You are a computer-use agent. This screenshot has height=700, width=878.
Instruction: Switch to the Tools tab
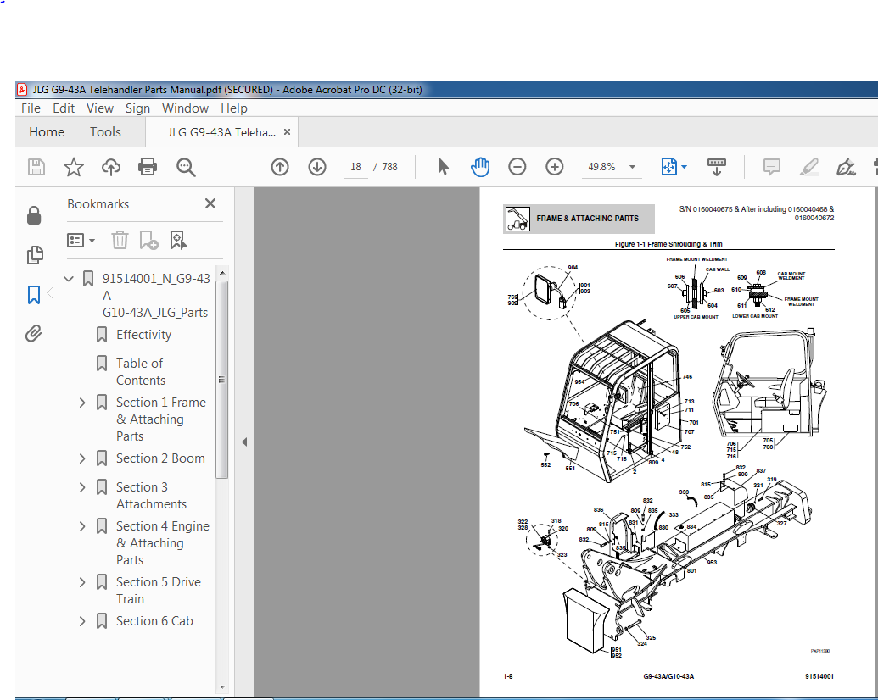pyautogui.click(x=105, y=132)
